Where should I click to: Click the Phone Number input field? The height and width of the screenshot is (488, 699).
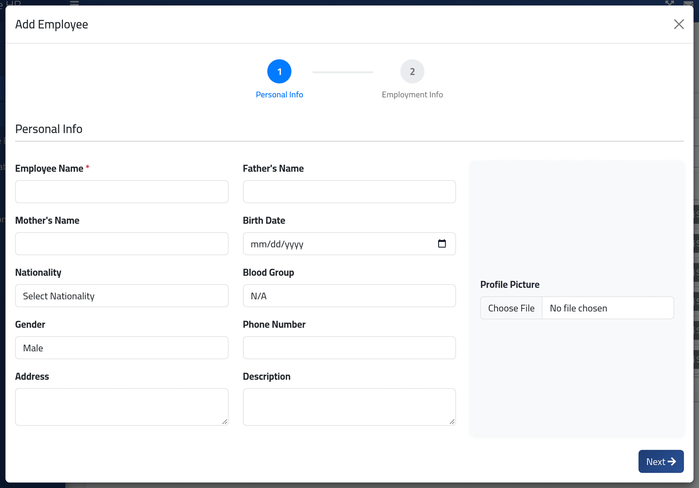[x=349, y=347]
